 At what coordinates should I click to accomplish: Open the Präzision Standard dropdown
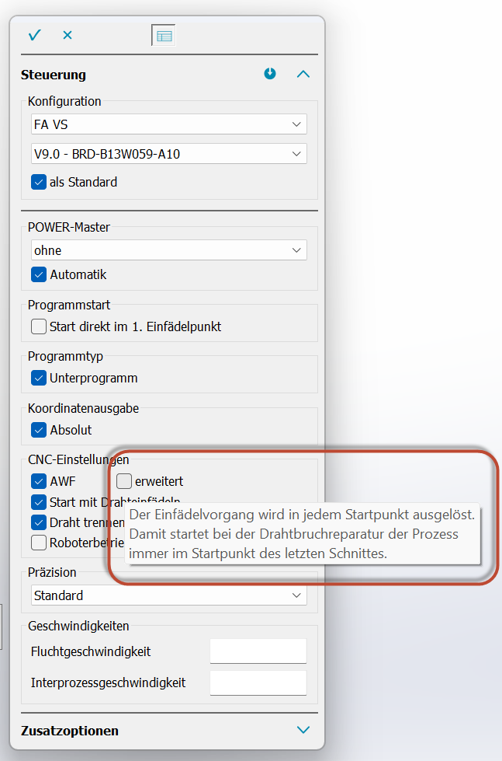click(x=168, y=595)
